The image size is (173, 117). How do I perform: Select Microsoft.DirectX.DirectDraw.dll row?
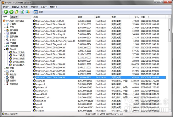99,28
